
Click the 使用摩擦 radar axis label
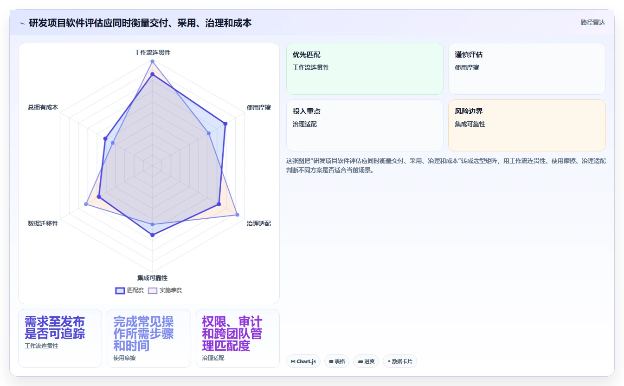tap(259, 107)
